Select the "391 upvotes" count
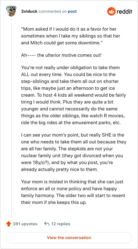 coord(25,224)
